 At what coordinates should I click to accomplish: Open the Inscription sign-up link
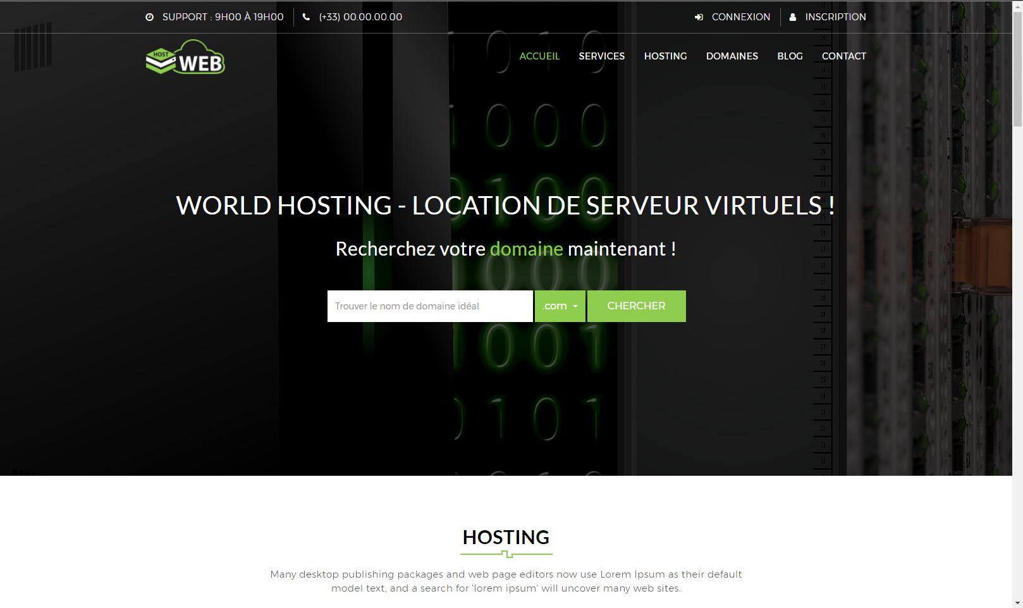coord(835,17)
